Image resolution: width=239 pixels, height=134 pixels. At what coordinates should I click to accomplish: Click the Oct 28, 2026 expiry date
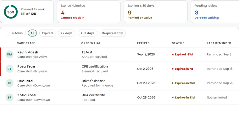click(x=146, y=98)
